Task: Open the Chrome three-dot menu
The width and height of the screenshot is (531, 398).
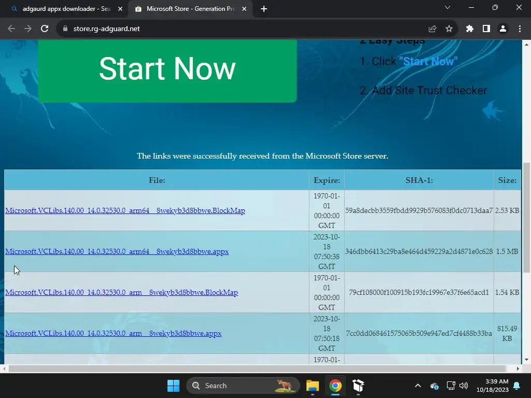Action: click(520, 29)
